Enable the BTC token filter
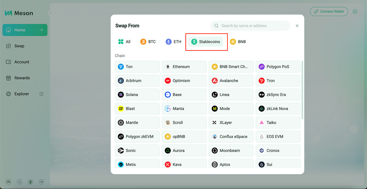The width and height of the screenshot is (367, 189). [x=148, y=42]
